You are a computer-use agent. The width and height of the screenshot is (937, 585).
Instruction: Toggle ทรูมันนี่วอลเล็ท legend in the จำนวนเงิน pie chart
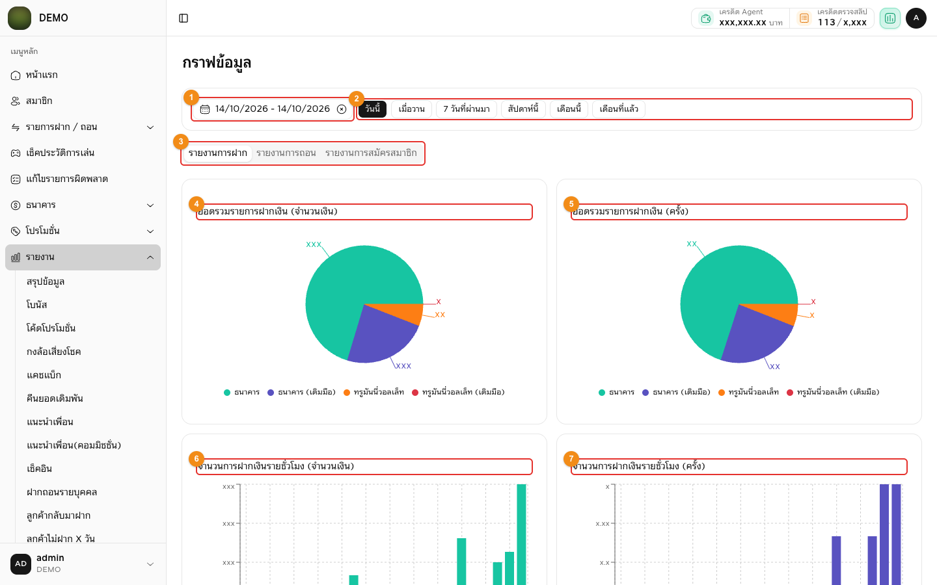click(373, 393)
